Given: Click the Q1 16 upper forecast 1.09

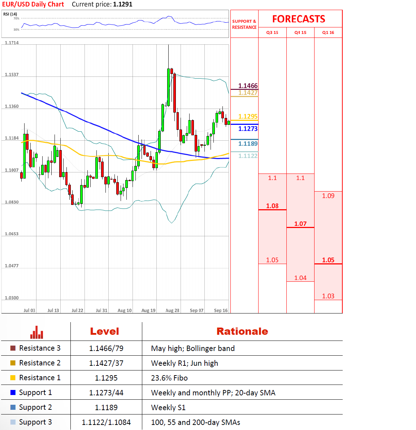Looking at the screenshot, I should 328,196.
